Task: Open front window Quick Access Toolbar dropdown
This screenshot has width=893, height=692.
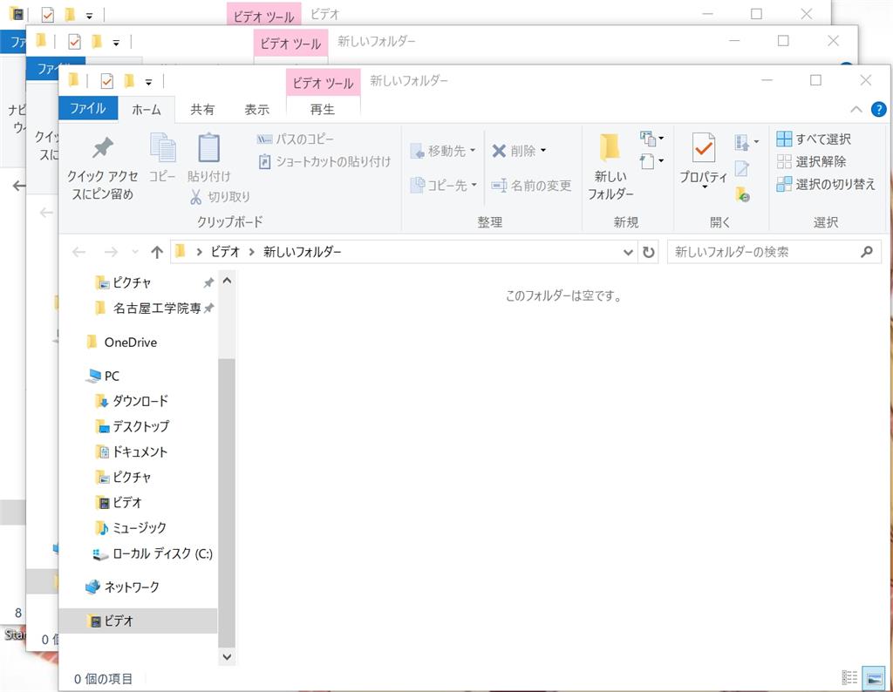Action: point(148,83)
